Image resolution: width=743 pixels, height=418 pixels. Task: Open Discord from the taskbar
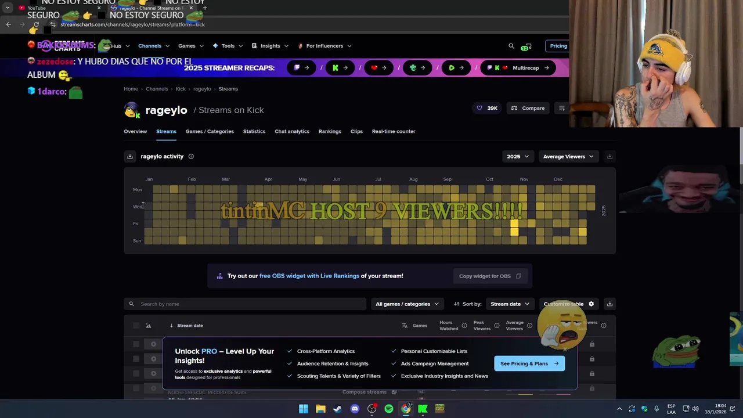(x=355, y=409)
